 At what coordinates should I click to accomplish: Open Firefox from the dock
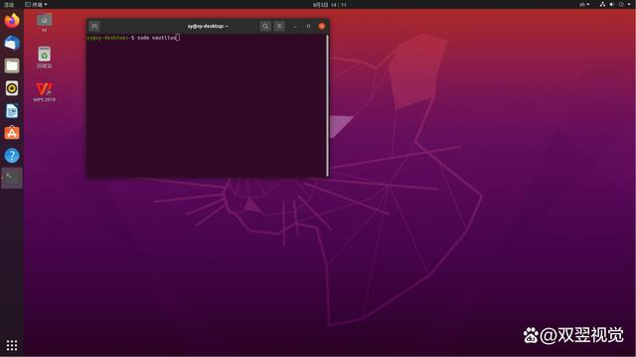[12, 20]
